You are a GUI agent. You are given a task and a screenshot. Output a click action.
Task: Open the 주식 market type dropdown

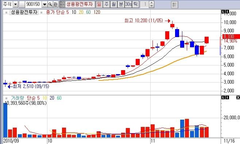click(x=15, y=4)
